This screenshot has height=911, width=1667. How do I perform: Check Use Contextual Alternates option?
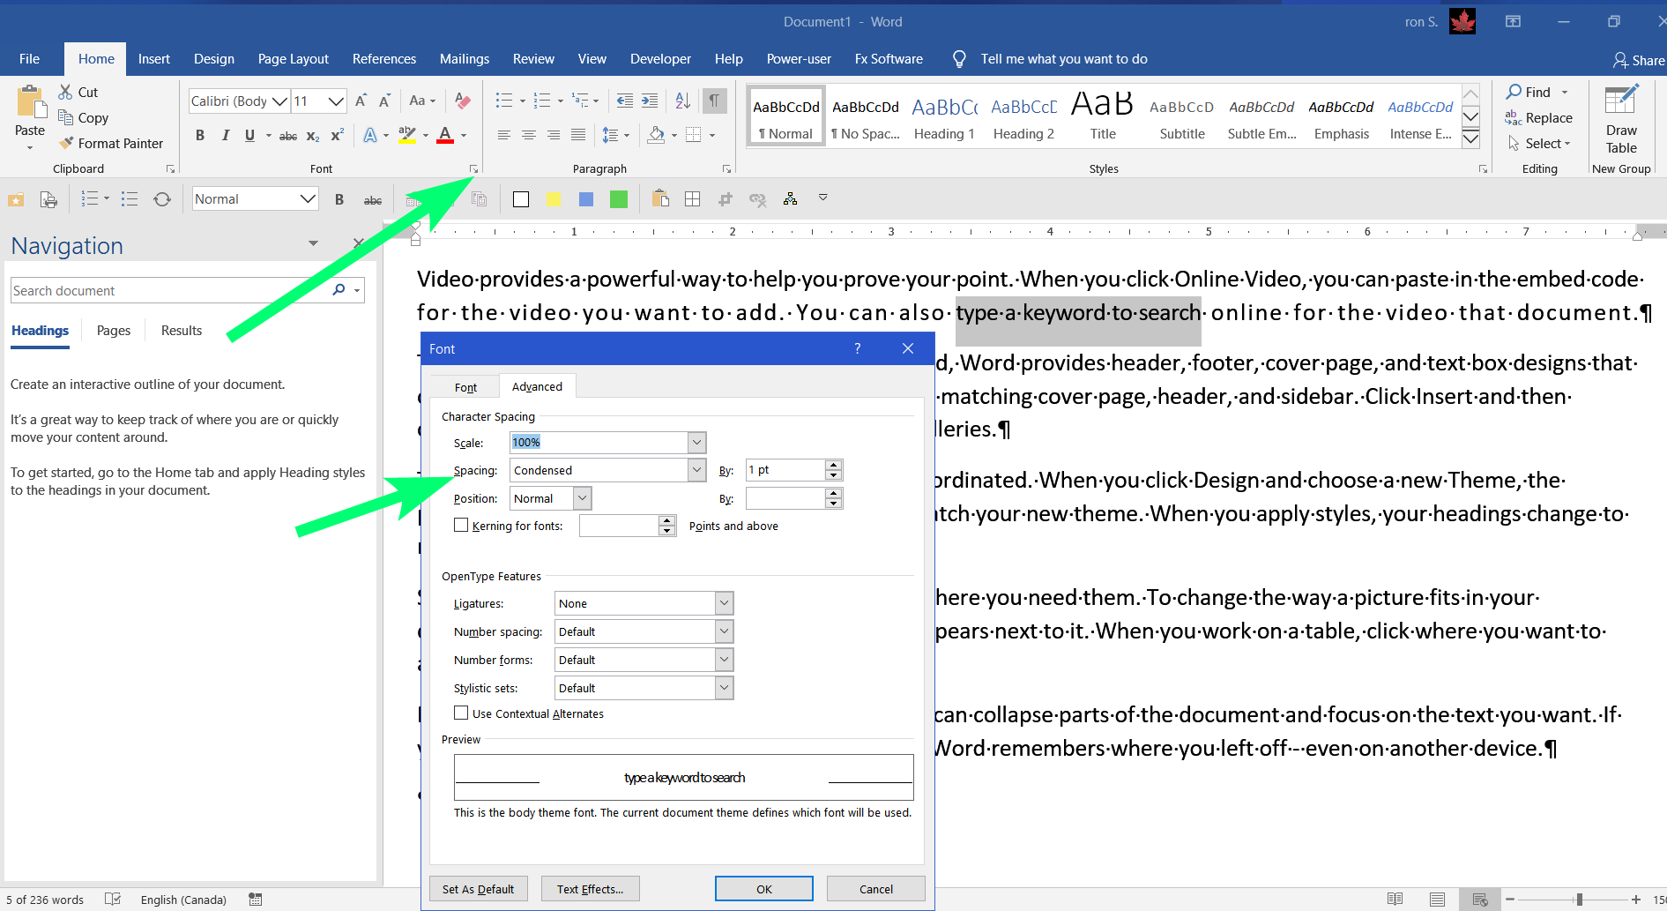(x=461, y=713)
